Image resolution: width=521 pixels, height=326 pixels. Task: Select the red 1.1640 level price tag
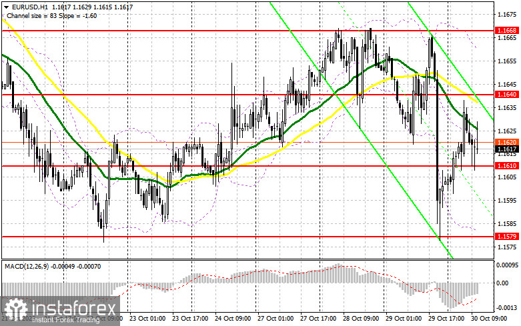507,95
